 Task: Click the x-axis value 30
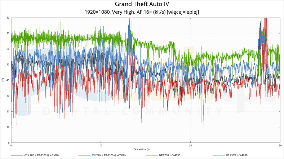280,145
